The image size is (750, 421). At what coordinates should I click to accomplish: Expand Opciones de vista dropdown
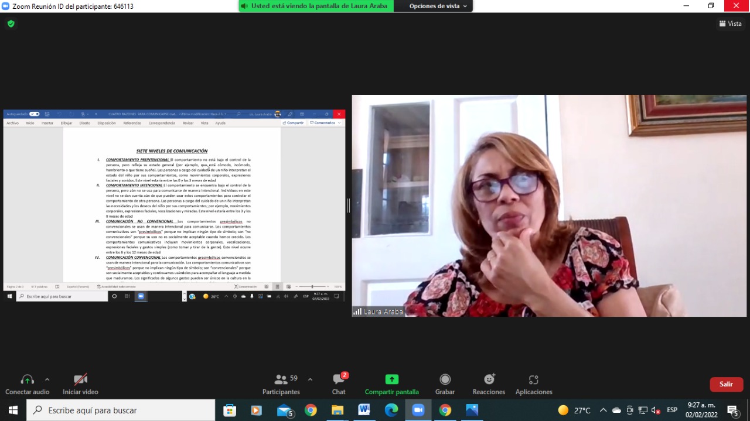pos(438,6)
